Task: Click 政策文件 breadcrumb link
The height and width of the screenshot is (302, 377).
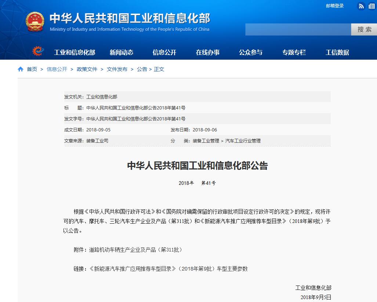Action: tap(87, 69)
